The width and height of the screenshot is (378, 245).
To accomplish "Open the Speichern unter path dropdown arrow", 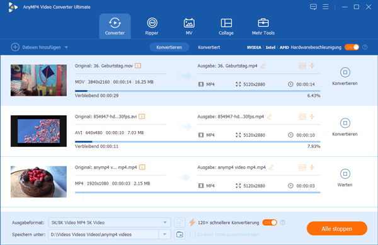I will (x=164, y=234).
